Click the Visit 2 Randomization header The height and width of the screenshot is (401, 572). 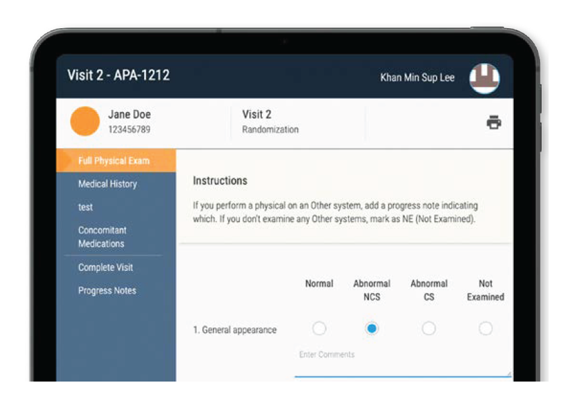coord(270,121)
